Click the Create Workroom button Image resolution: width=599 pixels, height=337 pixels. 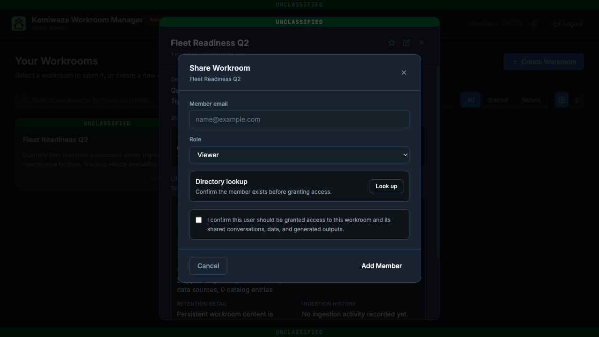click(x=544, y=62)
